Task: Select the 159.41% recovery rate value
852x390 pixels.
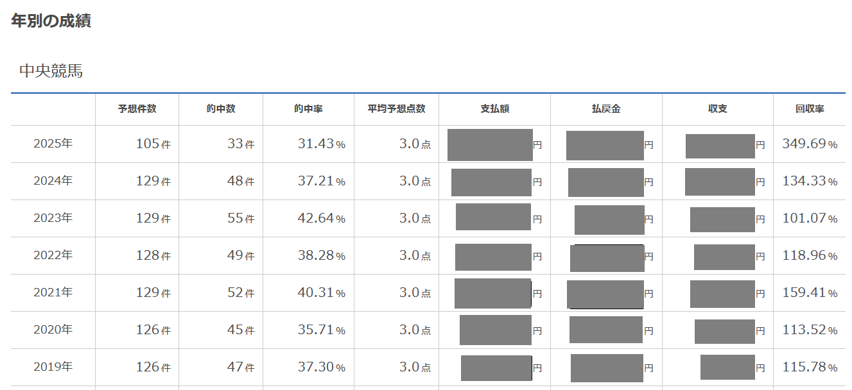Action: tap(810, 292)
